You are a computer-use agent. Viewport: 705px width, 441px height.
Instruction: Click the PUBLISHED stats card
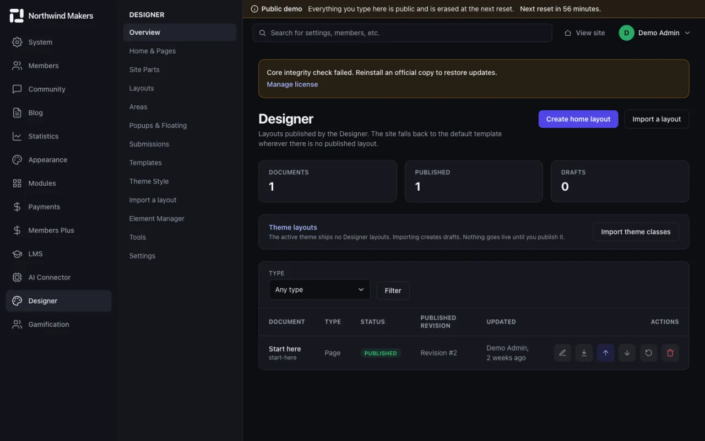(x=474, y=181)
